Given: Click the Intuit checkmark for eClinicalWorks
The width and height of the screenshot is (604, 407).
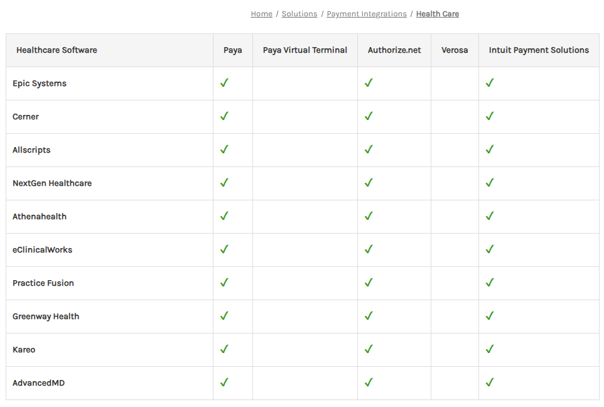Looking at the screenshot, I should click(490, 249).
